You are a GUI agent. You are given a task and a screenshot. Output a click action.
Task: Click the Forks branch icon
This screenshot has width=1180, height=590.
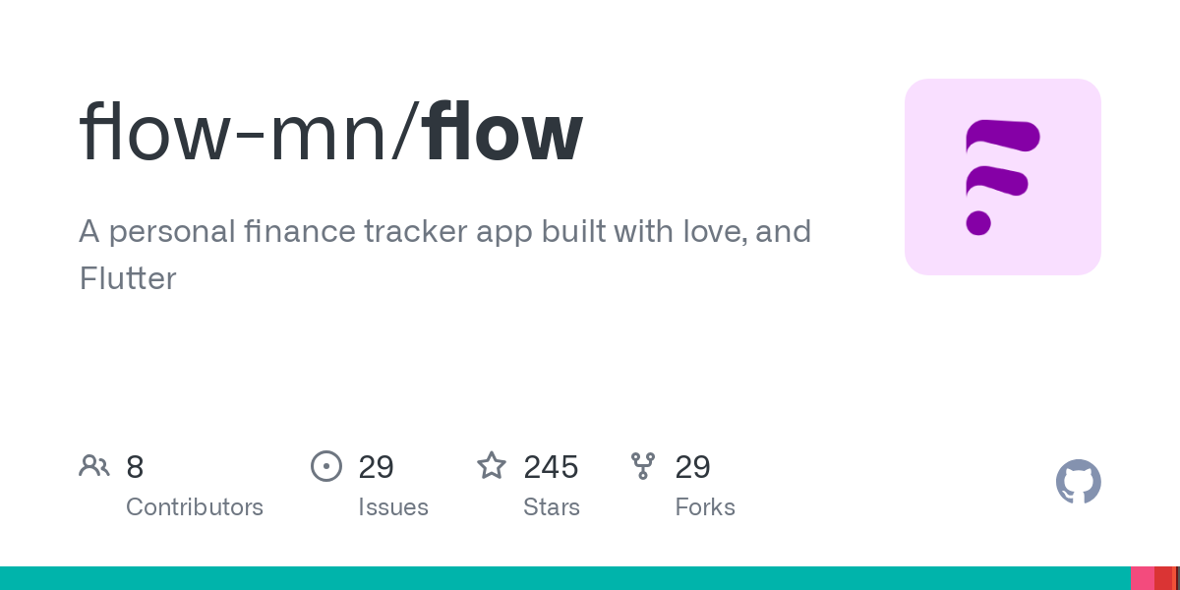click(643, 465)
